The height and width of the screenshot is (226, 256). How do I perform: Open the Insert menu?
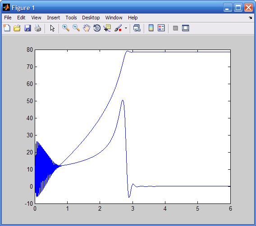(53, 18)
